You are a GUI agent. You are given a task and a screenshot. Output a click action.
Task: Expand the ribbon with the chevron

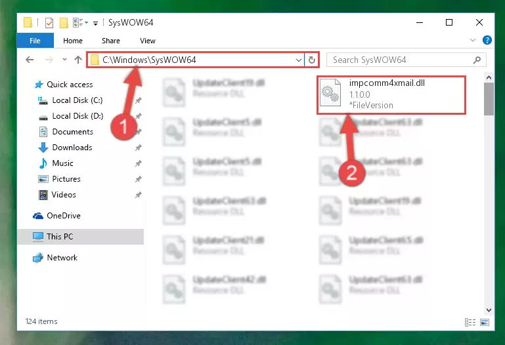pyautogui.click(x=473, y=40)
